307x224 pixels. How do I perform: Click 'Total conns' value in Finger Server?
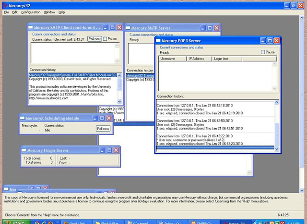[x=51, y=158]
